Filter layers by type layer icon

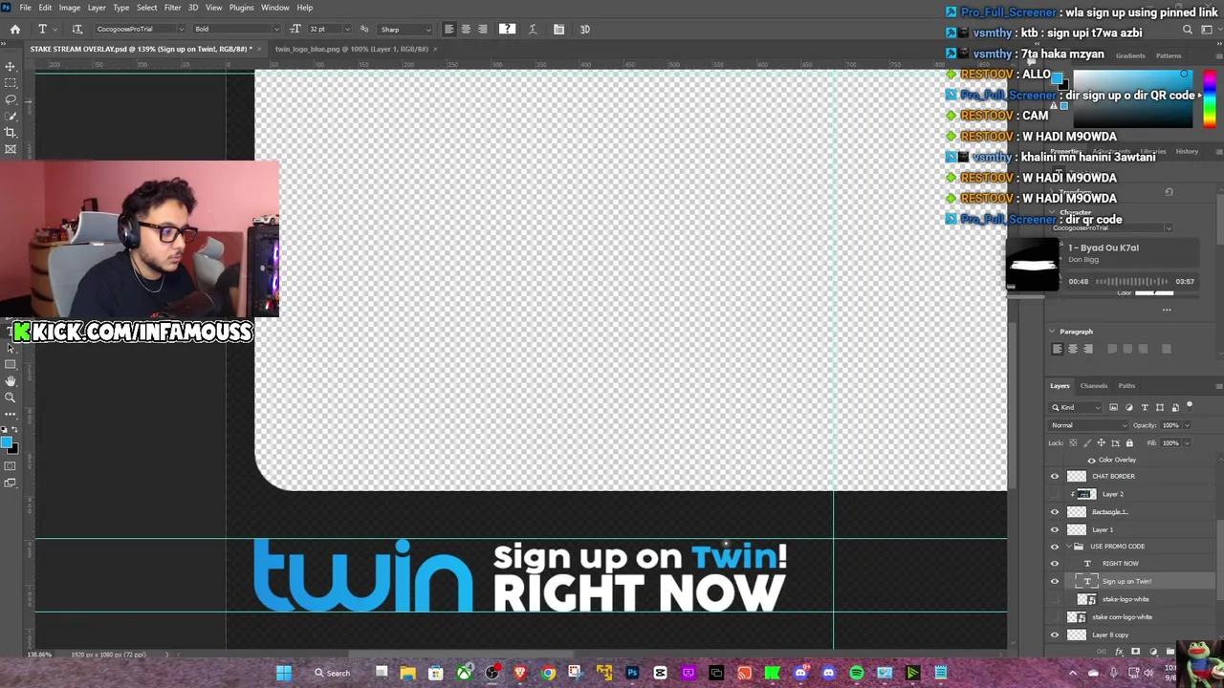click(x=1145, y=407)
